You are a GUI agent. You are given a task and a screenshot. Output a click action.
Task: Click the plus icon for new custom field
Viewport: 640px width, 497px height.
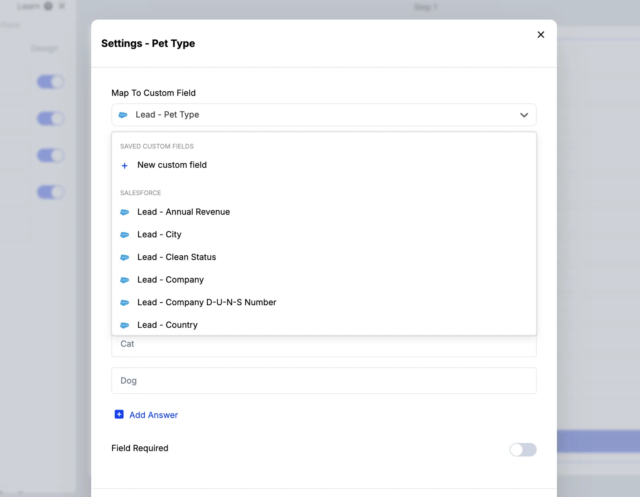point(124,166)
